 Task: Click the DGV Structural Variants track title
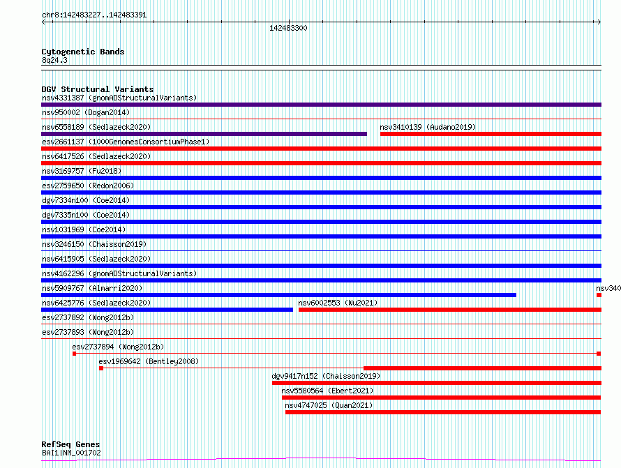point(98,89)
